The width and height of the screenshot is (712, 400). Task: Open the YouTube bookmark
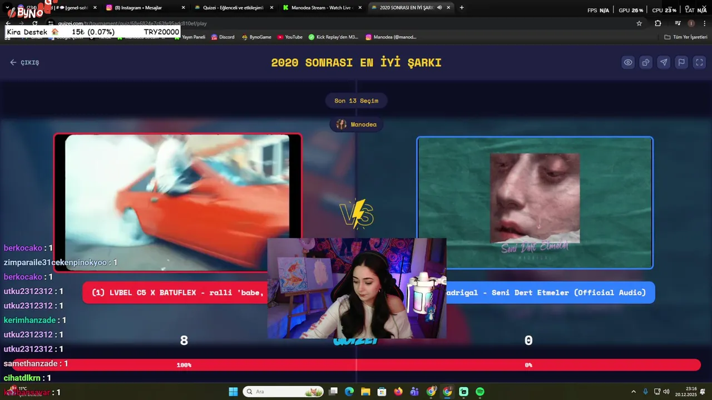click(290, 37)
